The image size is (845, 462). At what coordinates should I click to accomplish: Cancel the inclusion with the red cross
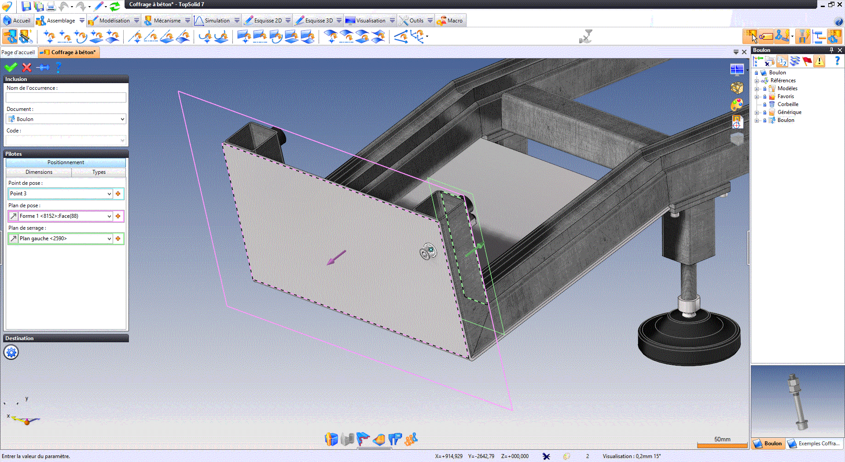27,67
